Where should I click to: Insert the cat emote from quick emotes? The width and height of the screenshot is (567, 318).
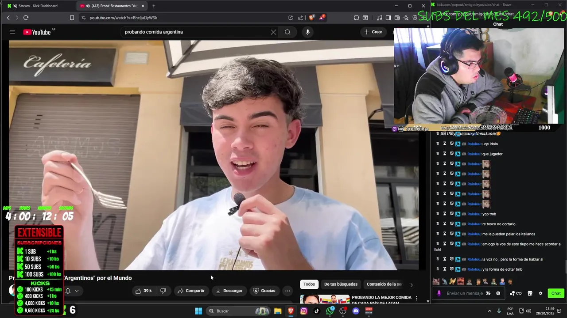436,281
